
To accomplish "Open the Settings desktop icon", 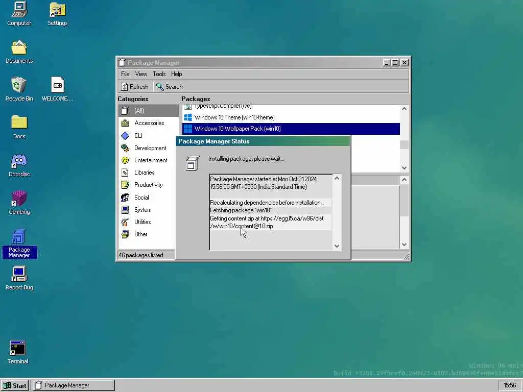I will [x=57, y=14].
